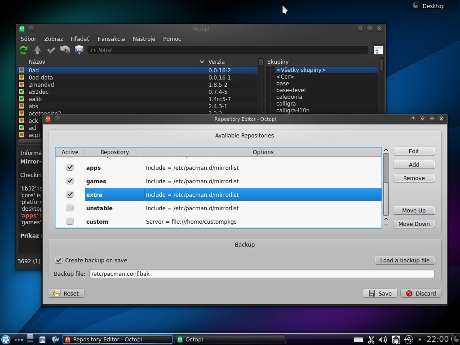Click the volume speaker tray icon
The width and height of the screenshot is (460, 345).
383,340
